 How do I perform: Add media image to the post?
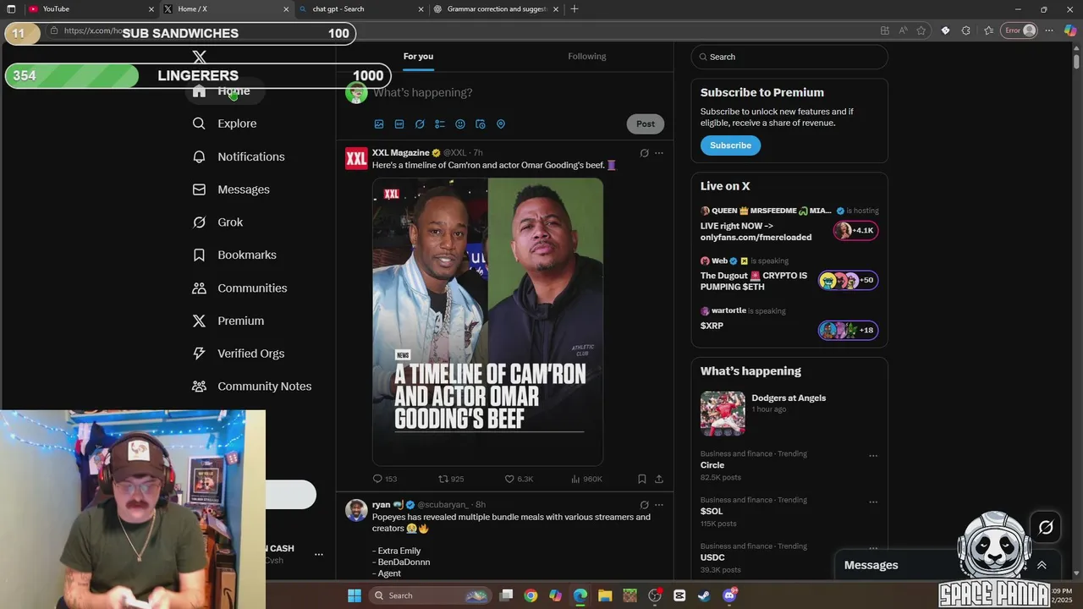[379, 124]
